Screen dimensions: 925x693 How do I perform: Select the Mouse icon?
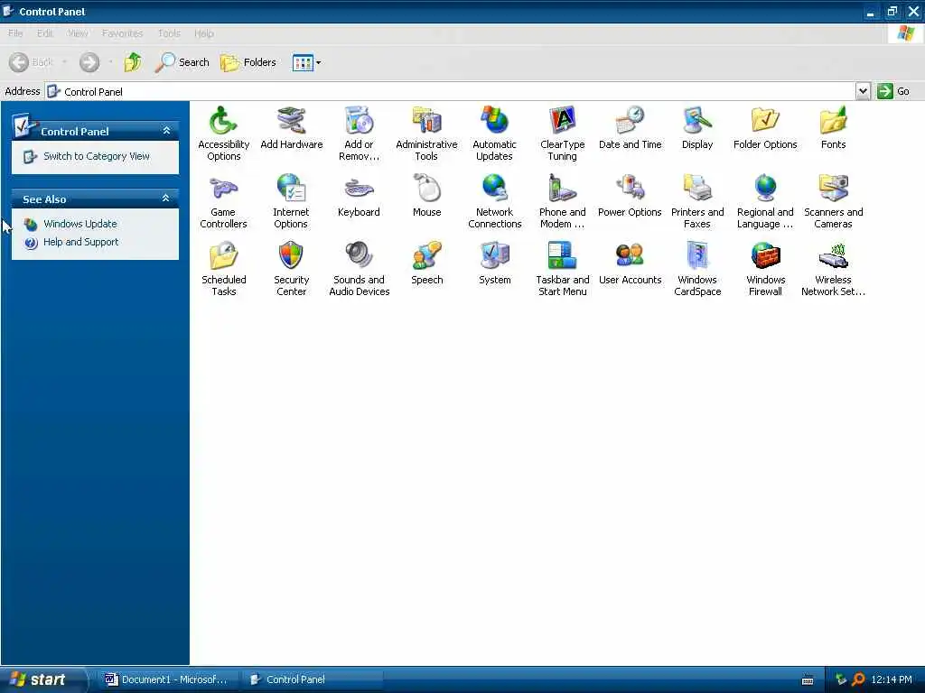(x=426, y=188)
